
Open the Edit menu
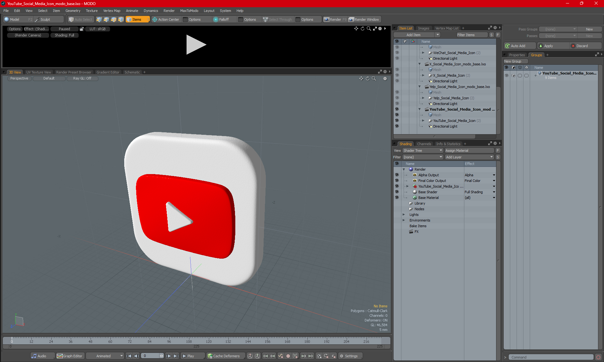(x=17, y=11)
